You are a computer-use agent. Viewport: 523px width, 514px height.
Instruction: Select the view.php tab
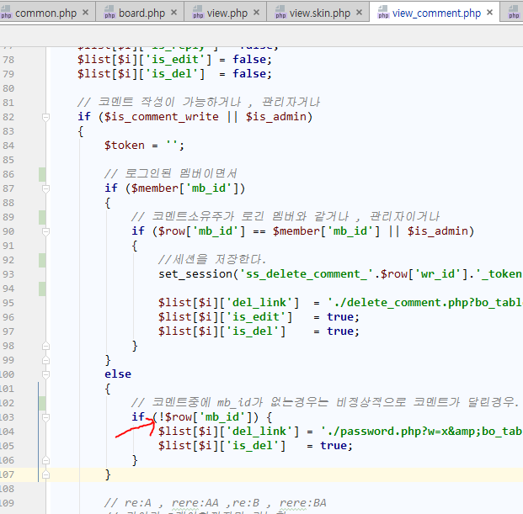coord(227,13)
